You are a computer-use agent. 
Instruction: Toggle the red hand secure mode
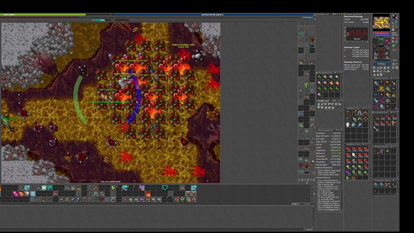397,38
